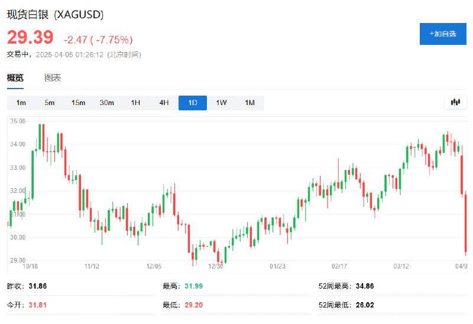This screenshot has width=473, height=324.
Task: Click the latest long red candlestick
Action: (x=466, y=223)
